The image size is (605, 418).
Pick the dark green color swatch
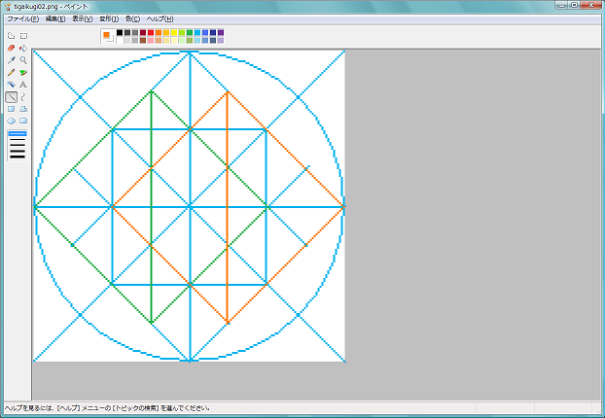[190, 33]
